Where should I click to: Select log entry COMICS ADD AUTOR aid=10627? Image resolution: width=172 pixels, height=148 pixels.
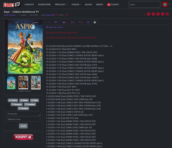72,77
